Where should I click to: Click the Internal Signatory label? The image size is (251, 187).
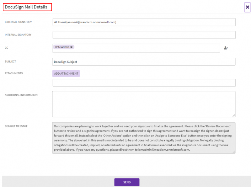click(18, 35)
